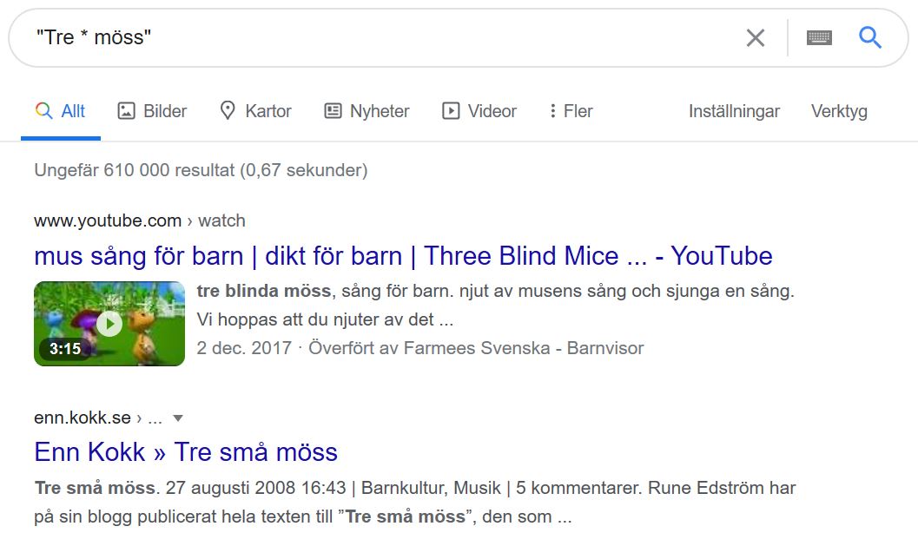Click the Kartor map pin icon
918x546 pixels.
[x=228, y=110]
